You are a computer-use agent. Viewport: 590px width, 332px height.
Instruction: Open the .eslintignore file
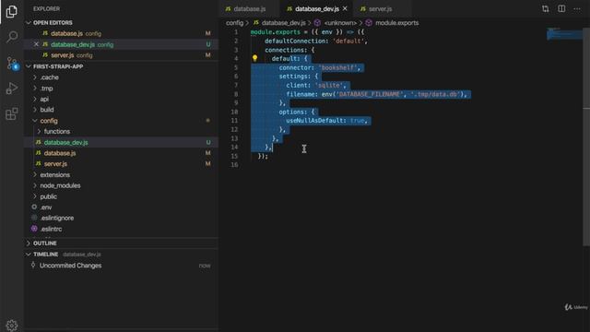(57, 218)
